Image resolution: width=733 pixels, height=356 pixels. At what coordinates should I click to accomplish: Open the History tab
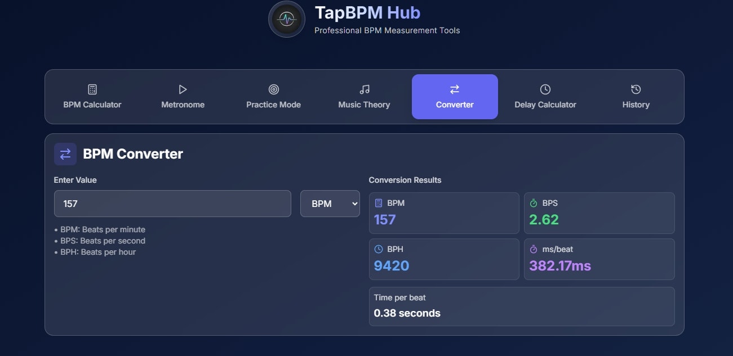pyautogui.click(x=636, y=97)
